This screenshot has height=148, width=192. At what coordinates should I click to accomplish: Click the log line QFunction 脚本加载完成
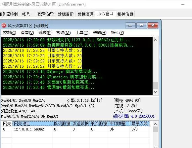[53, 77]
